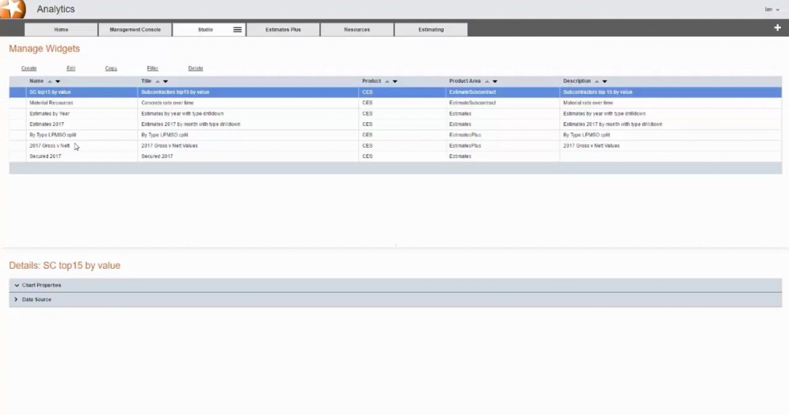Toggle ascending sort on Product Area
Viewport: 789px width, 415px height.
pos(486,81)
